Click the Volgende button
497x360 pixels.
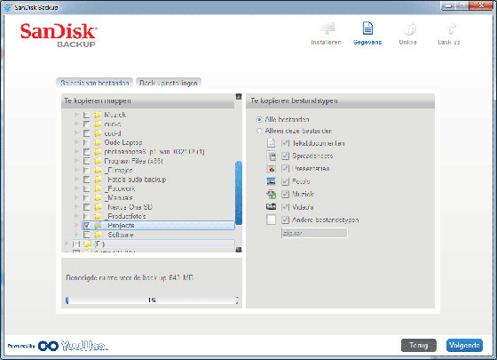[x=464, y=346]
